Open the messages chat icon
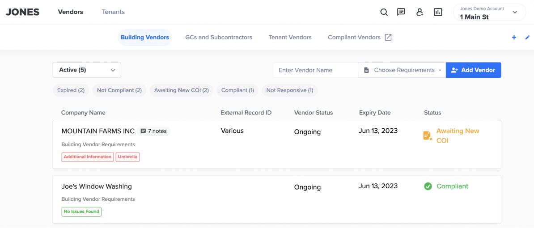The height and width of the screenshot is (228, 534). pyautogui.click(x=401, y=12)
